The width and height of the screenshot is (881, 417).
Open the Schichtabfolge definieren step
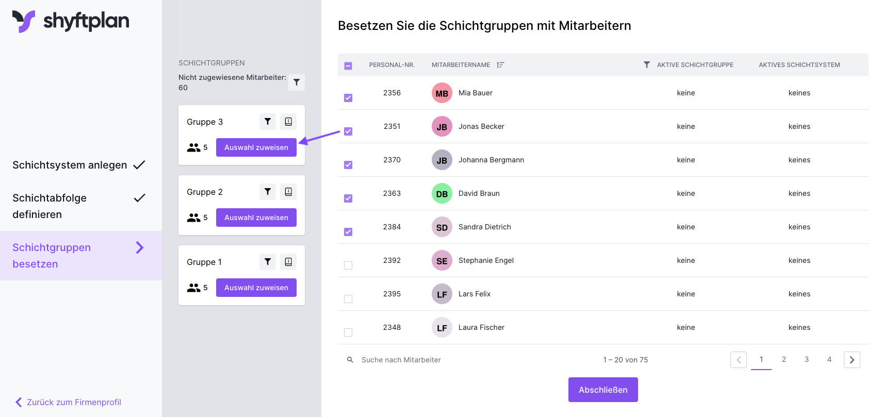(x=50, y=206)
